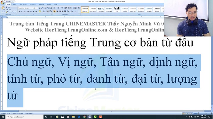Image resolution: width=213 pixels, height=119 pixels.
Task: Select Justify alignment
Action: point(62,11)
